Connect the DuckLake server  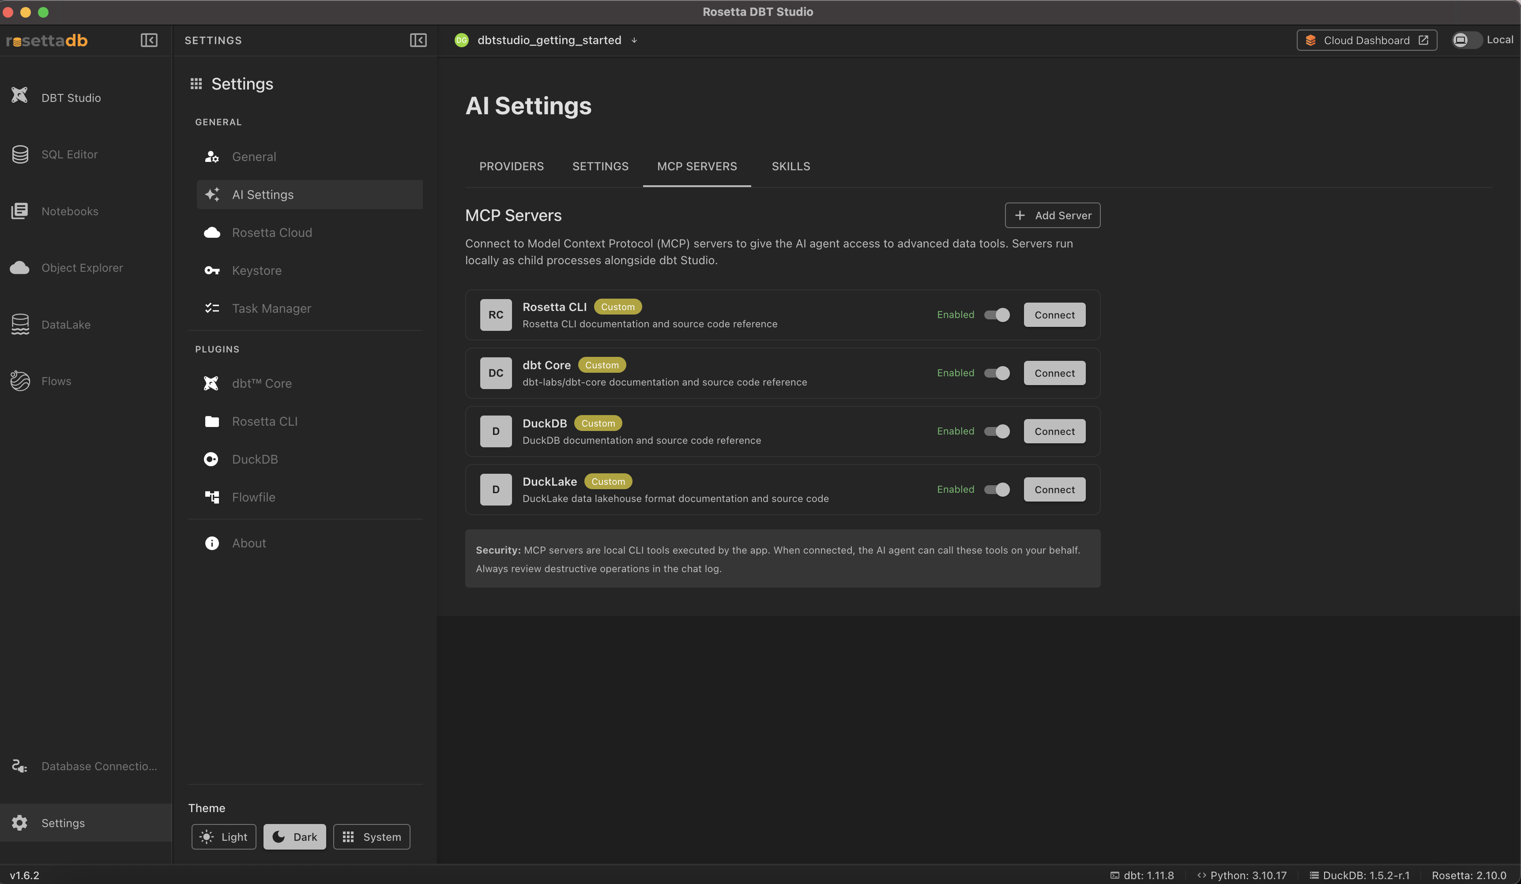click(x=1054, y=490)
